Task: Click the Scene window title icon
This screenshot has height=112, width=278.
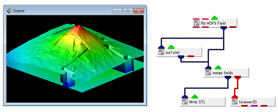Action: [9, 11]
